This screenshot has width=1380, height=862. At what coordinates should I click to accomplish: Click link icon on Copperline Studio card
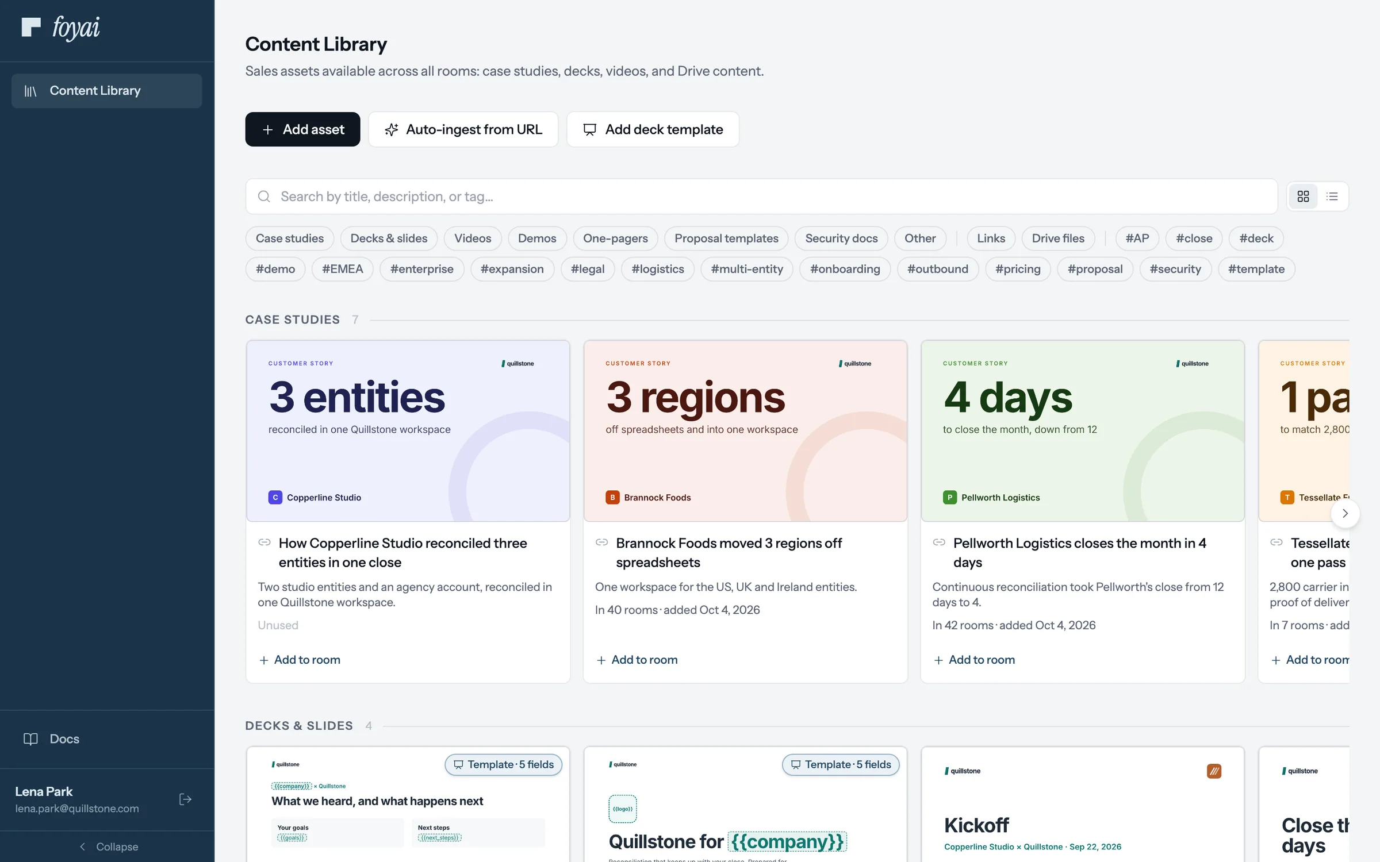point(264,542)
